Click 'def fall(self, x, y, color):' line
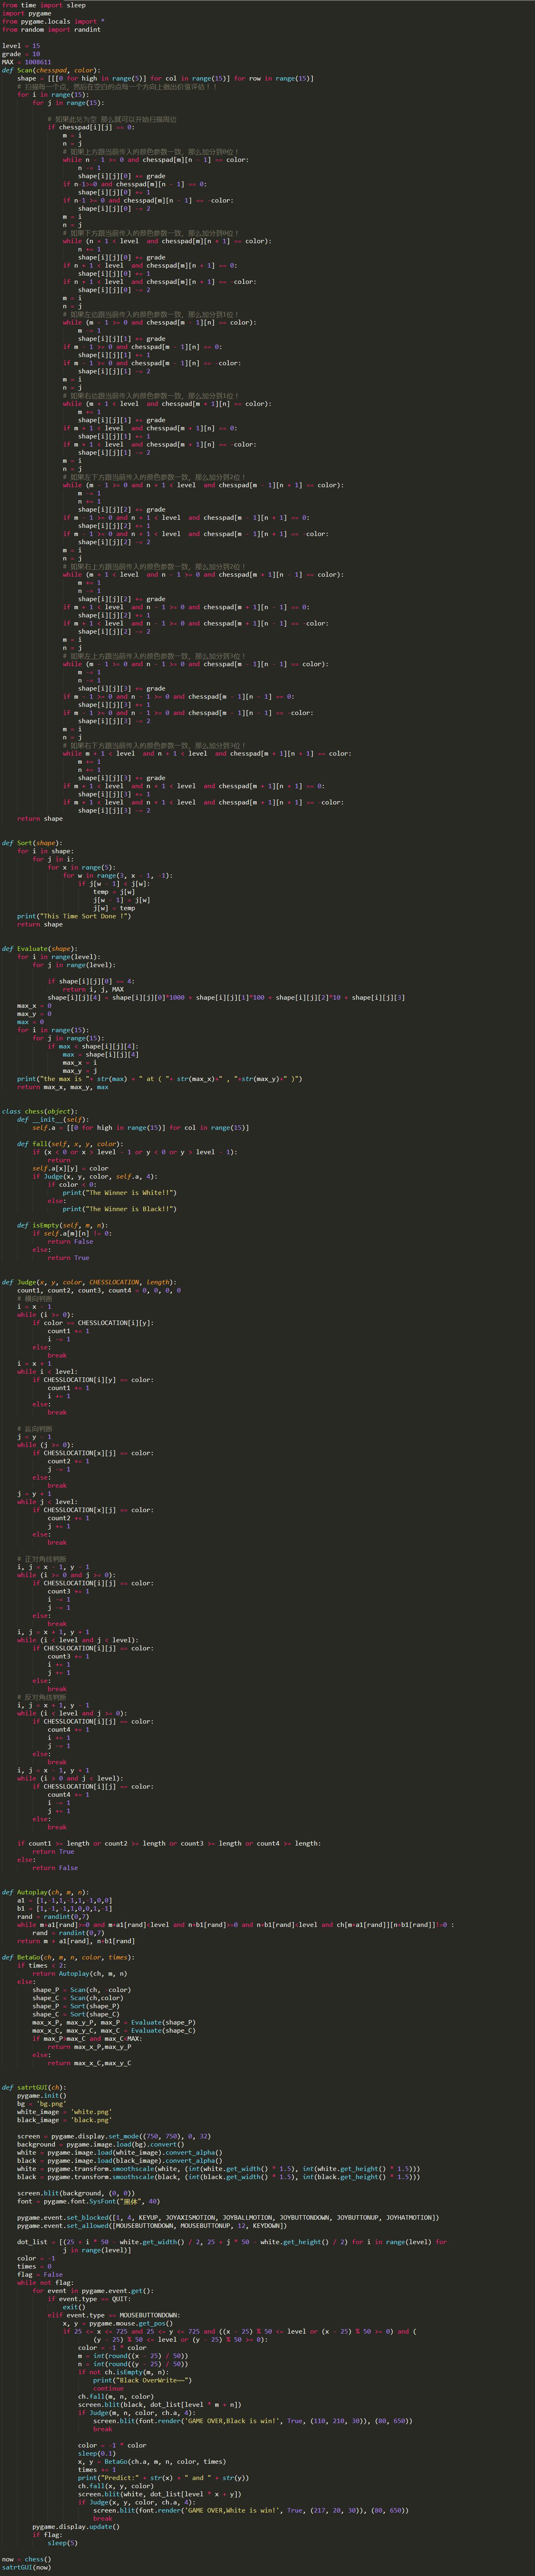 point(70,1144)
